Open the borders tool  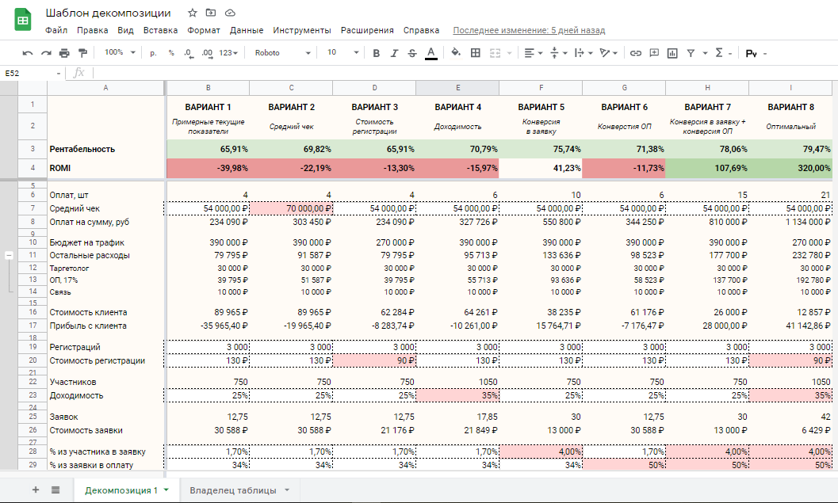click(x=475, y=53)
